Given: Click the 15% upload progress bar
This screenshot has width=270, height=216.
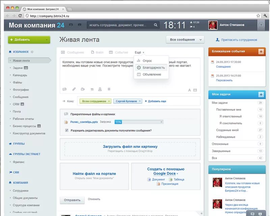Looking at the screenshot, I should pos(139,122).
